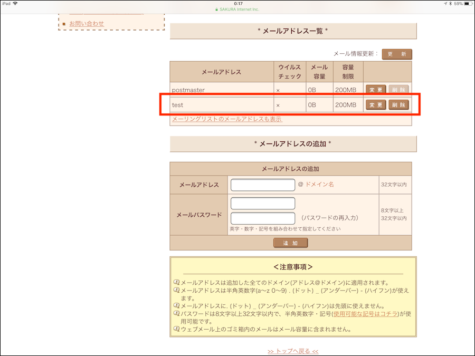475x356 pixels.
Task: Focus the first メールパスワード field
Action: tap(263, 203)
